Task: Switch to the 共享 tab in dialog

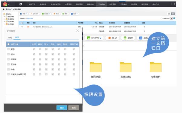Action: [17, 37]
